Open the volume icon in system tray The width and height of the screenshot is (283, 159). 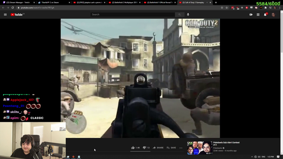tap(259, 157)
